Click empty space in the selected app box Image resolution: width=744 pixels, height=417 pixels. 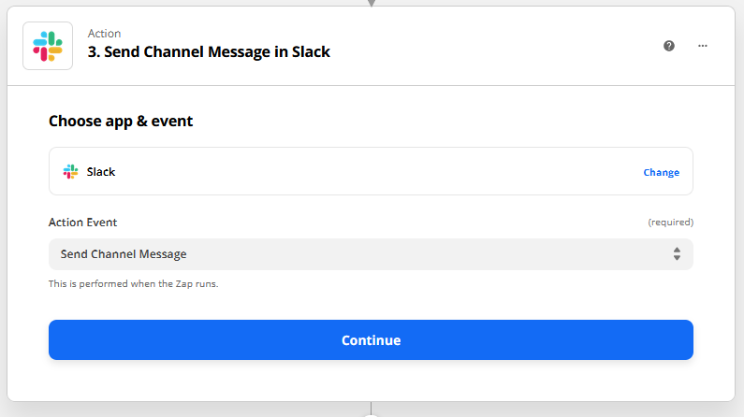click(x=374, y=172)
